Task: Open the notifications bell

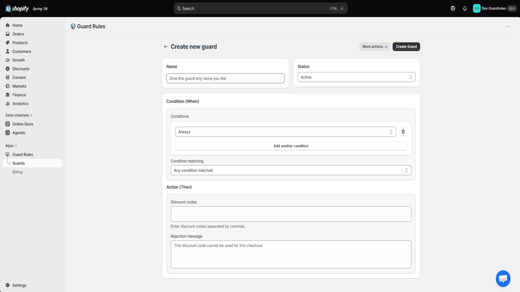Action: 465,8
